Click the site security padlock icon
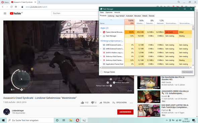 tap(22, 7)
